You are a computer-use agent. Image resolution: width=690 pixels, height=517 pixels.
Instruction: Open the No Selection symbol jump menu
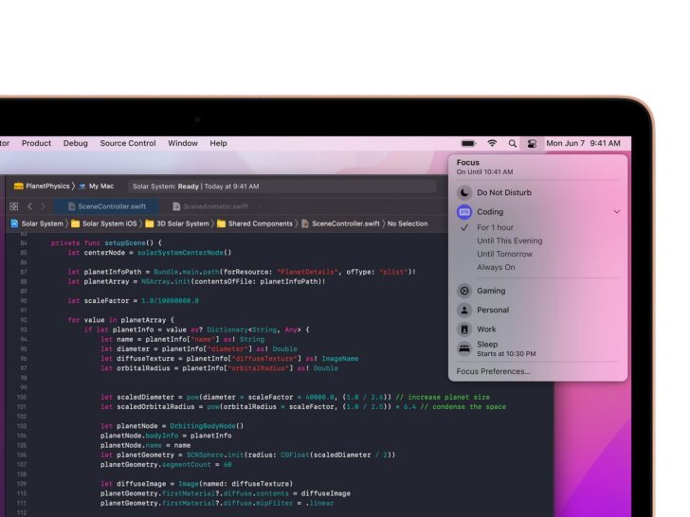click(408, 223)
